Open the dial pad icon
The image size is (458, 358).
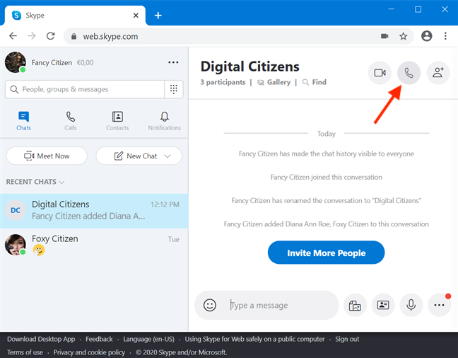(173, 89)
